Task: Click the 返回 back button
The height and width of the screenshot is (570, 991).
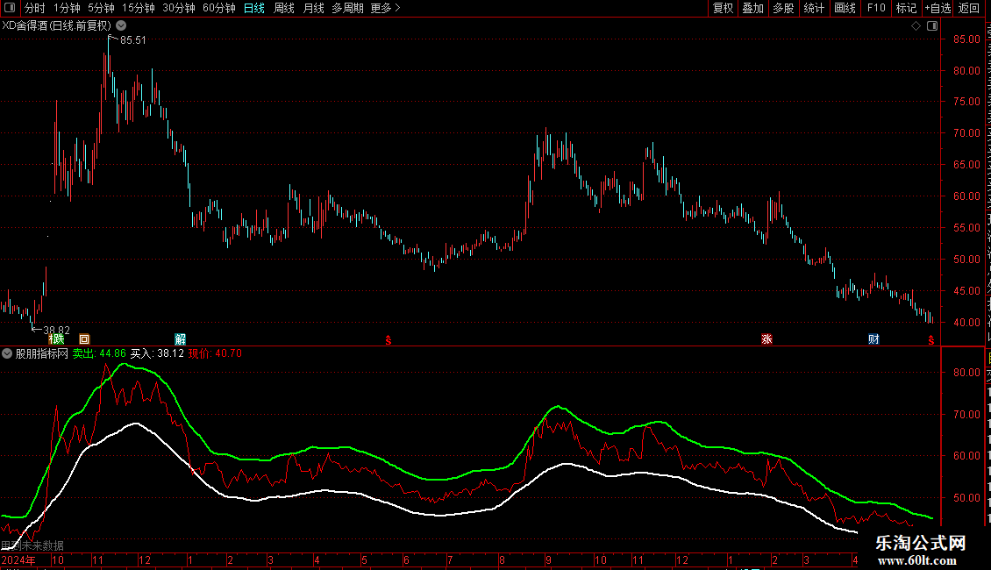Action: coord(969,8)
